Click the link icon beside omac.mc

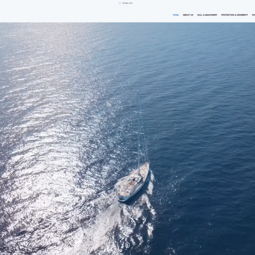tap(120, 3)
